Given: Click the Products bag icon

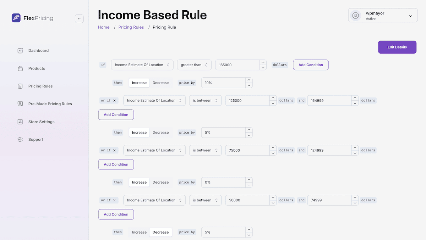Looking at the screenshot, I should (20, 68).
